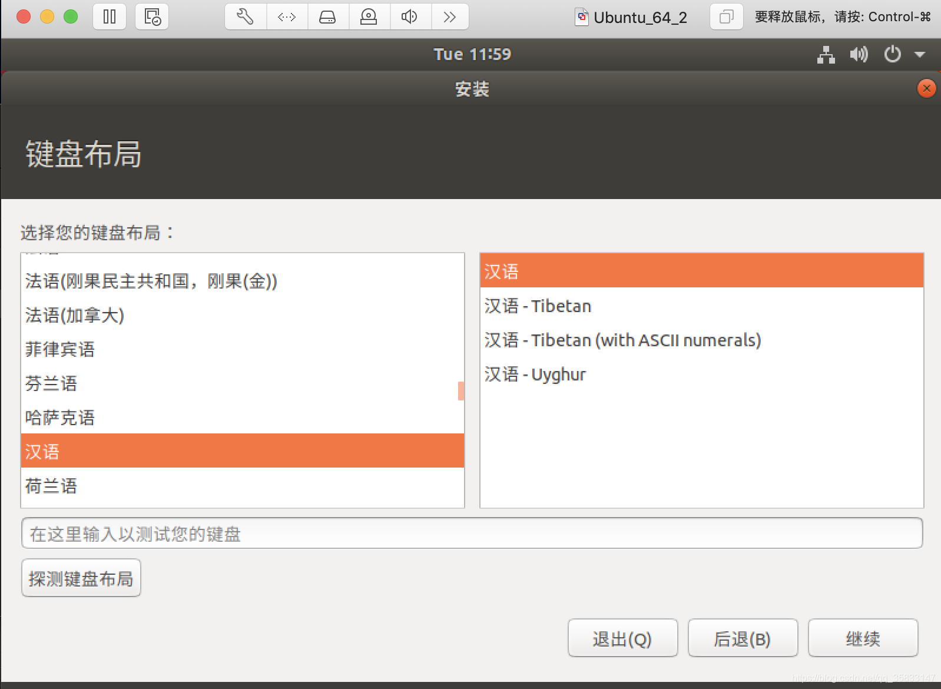This screenshot has height=689, width=941.
Task: Select 荷兰语 keyboard layout
Action: pyautogui.click(x=243, y=486)
